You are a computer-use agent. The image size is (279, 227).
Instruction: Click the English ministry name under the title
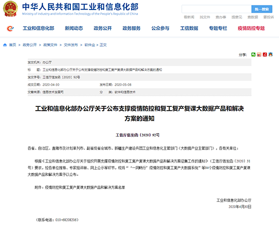[x=80, y=14]
